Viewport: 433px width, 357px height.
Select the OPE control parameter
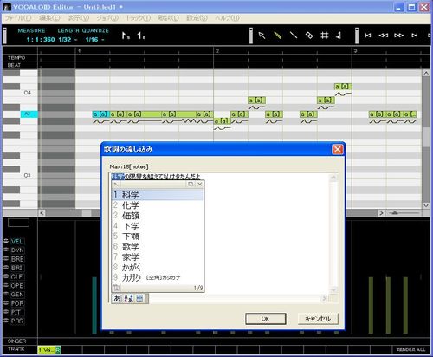pos(17,286)
